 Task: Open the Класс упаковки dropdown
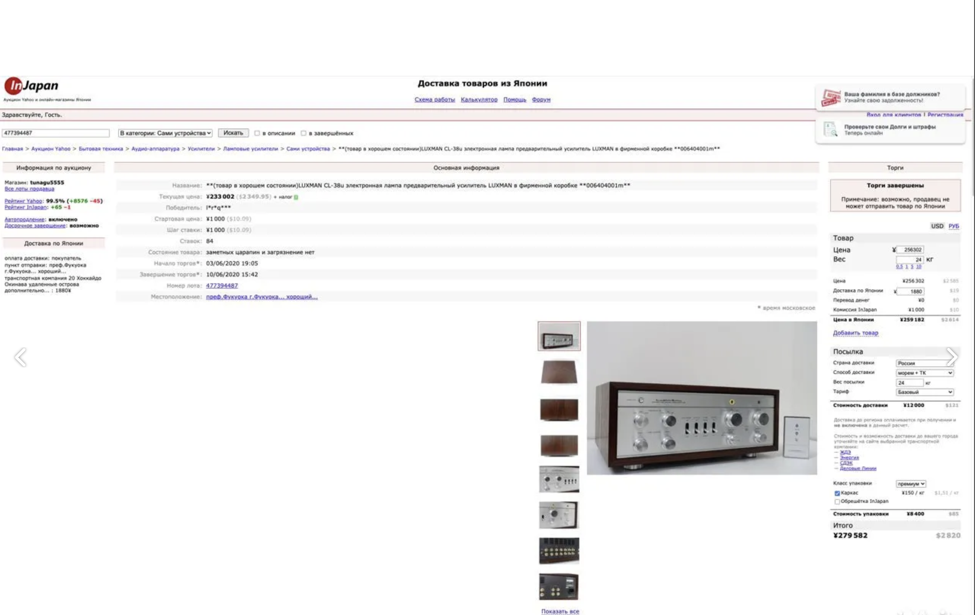coord(911,484)
